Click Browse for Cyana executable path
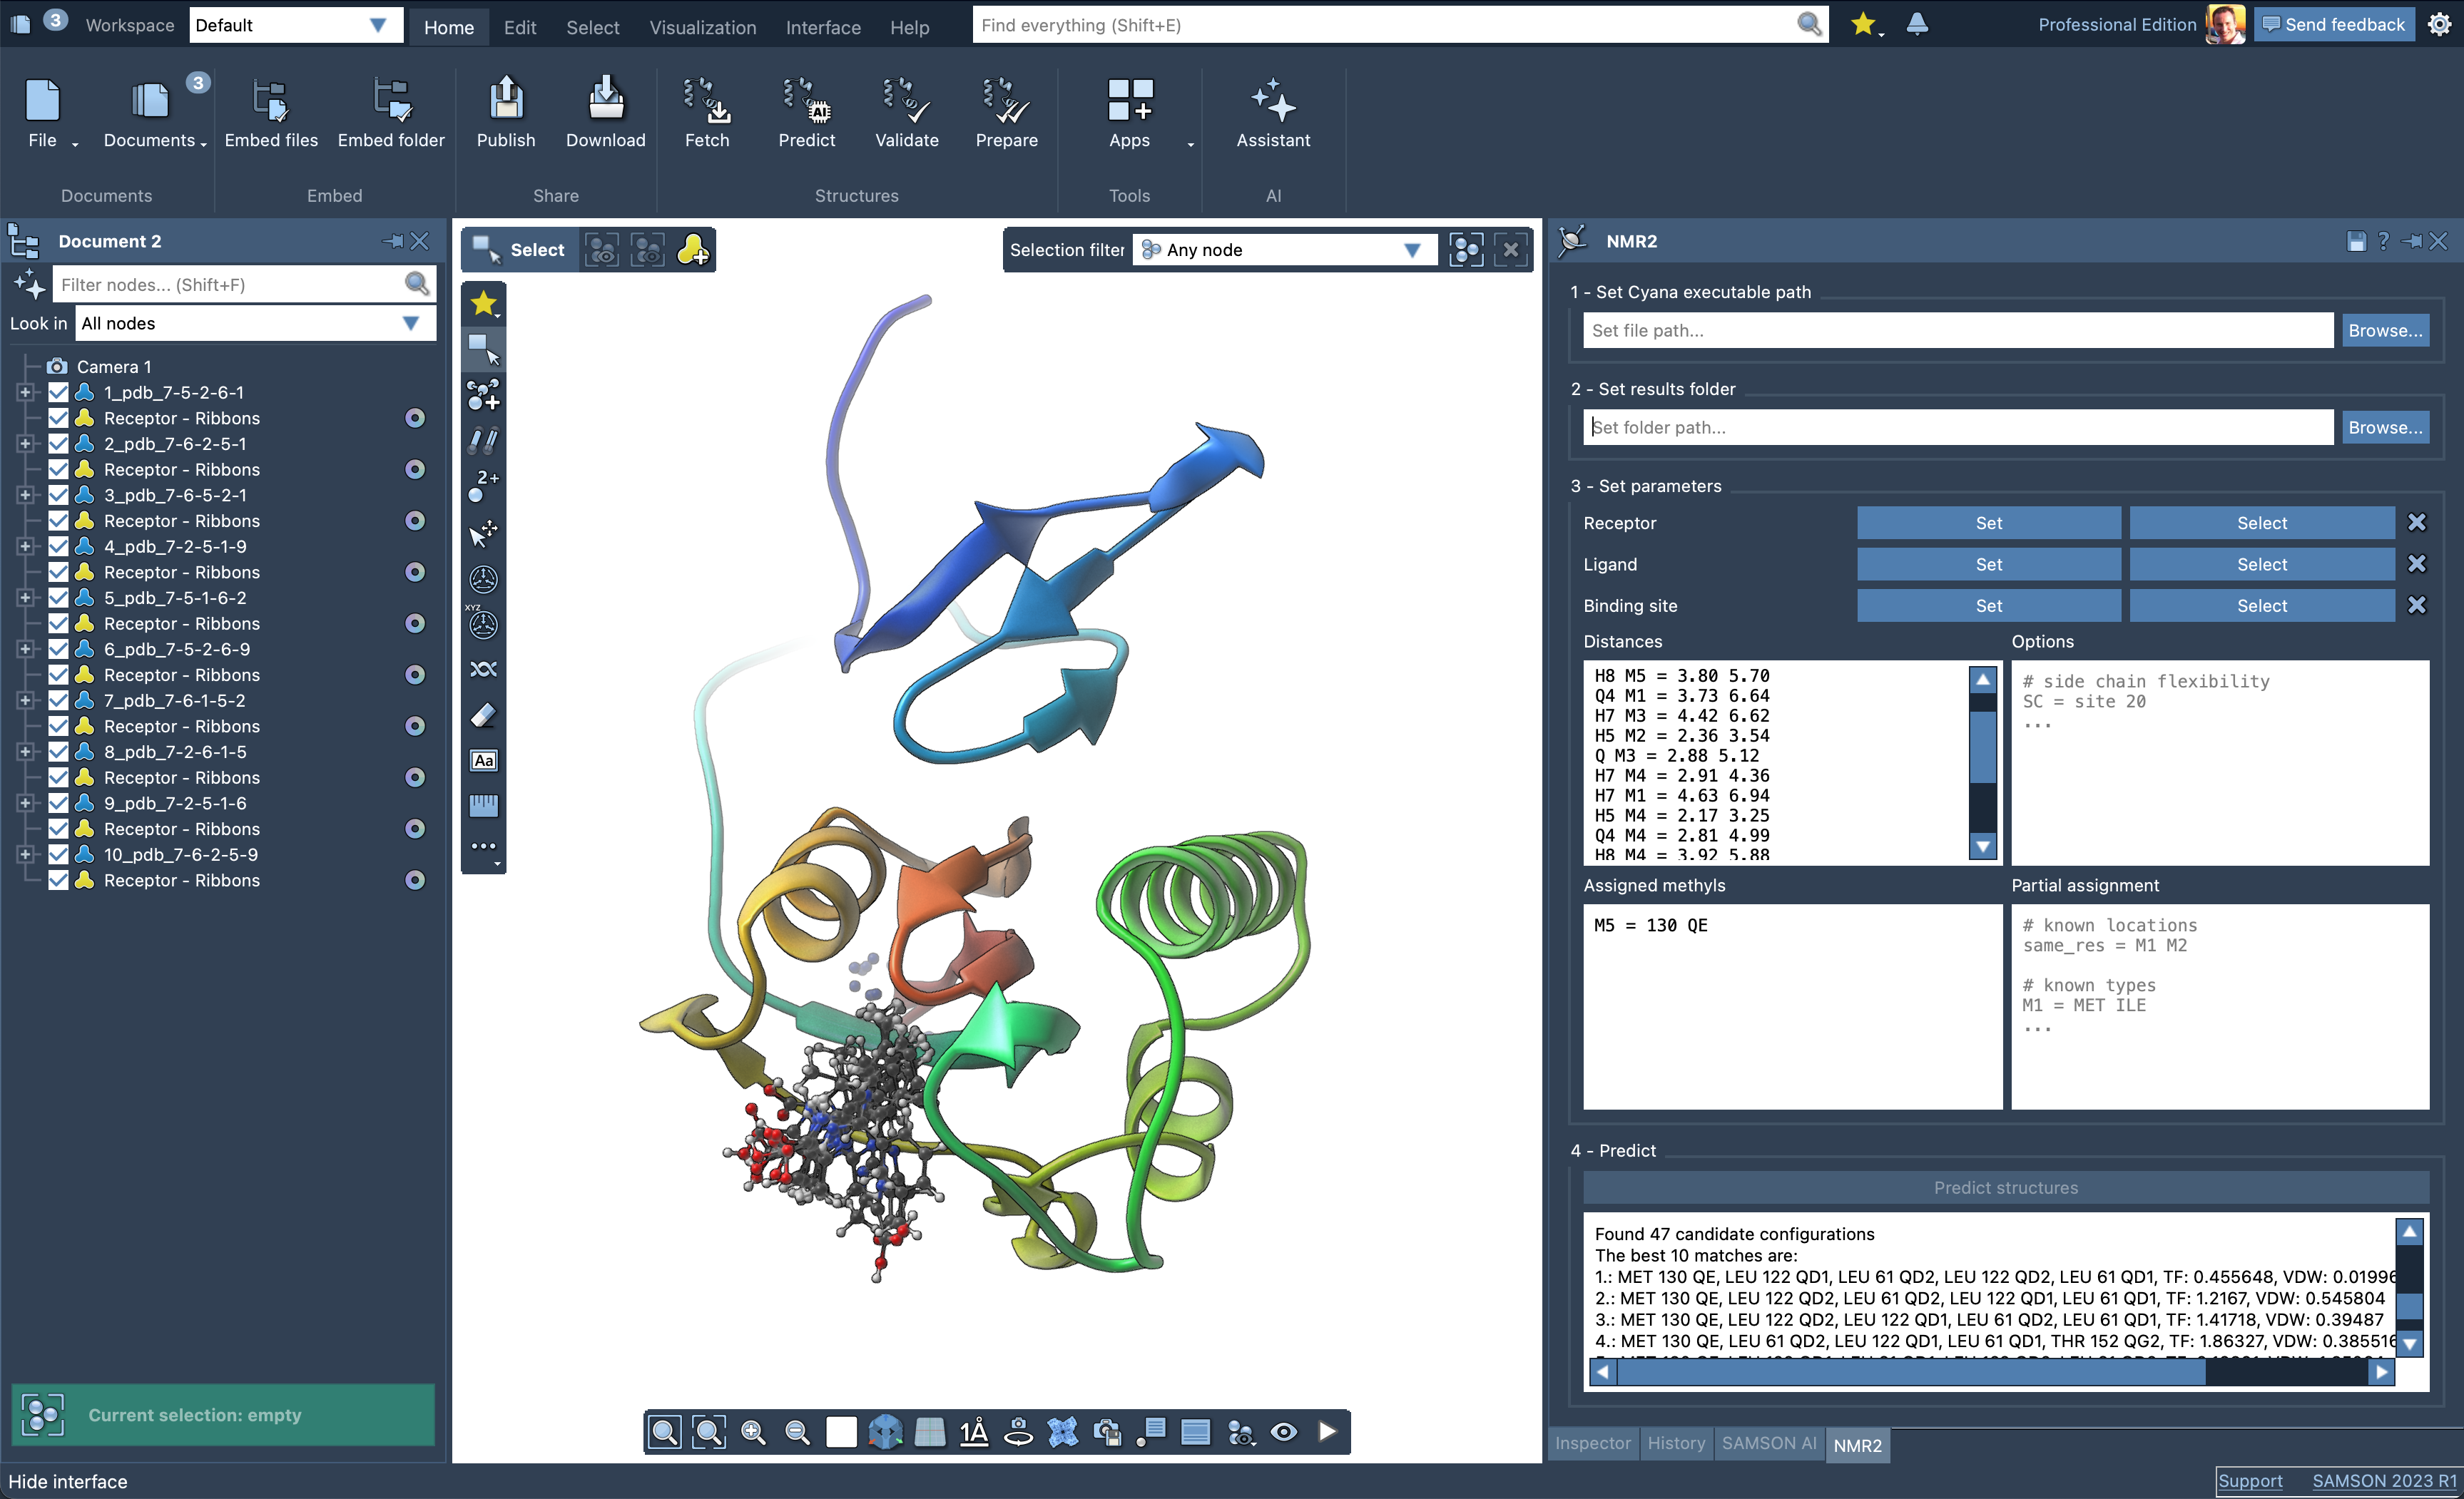This screenshot has height=1499, width=2464. click(2384, 331)
